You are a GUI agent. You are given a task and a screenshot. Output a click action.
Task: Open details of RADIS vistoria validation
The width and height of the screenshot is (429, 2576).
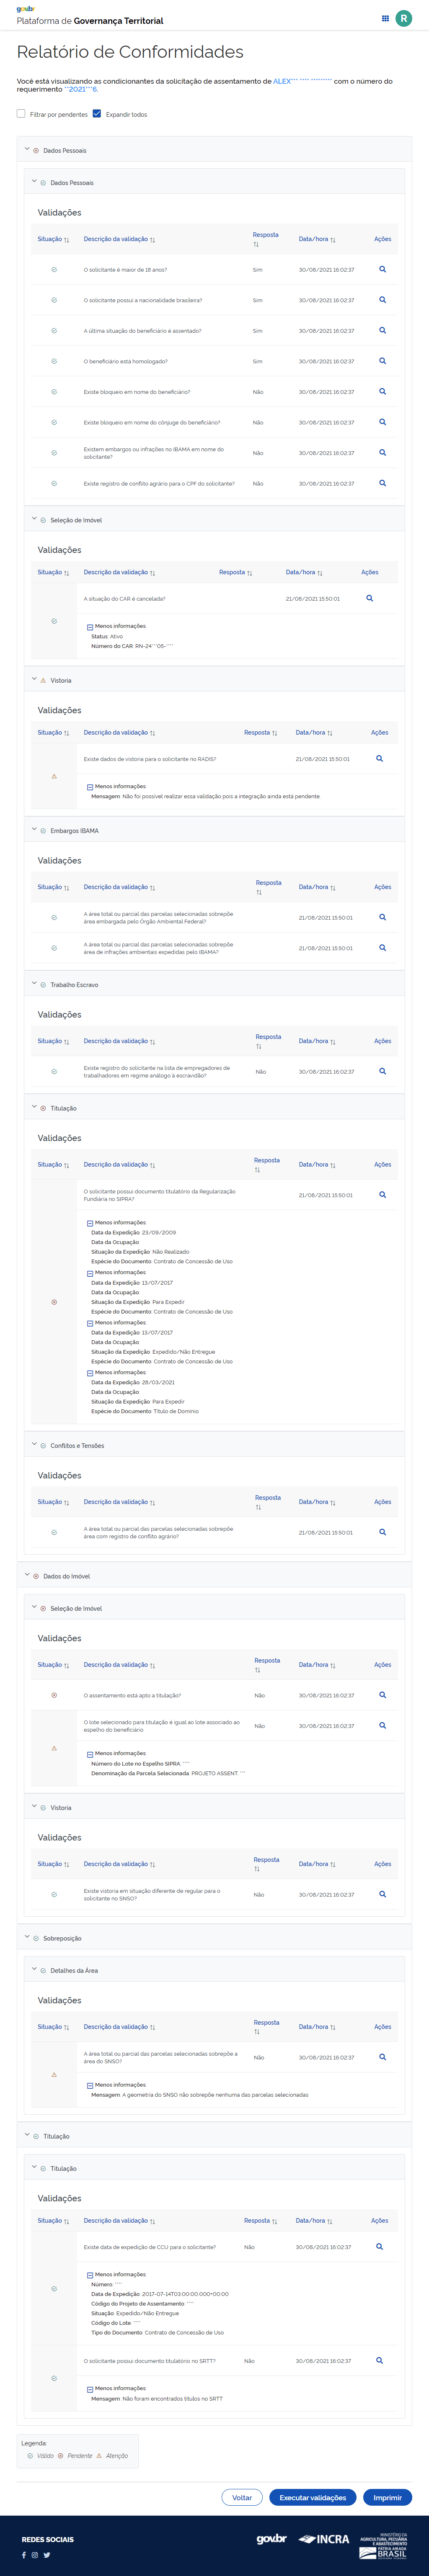pyautogui.click(x=379, y=758)
